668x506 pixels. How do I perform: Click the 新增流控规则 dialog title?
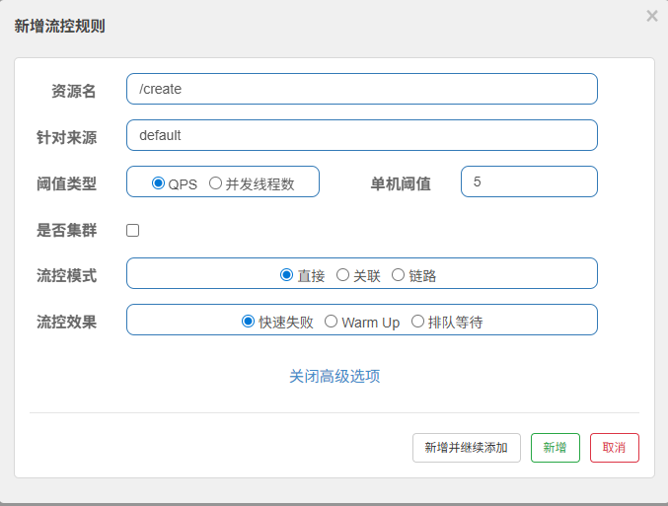coord(59,26)
